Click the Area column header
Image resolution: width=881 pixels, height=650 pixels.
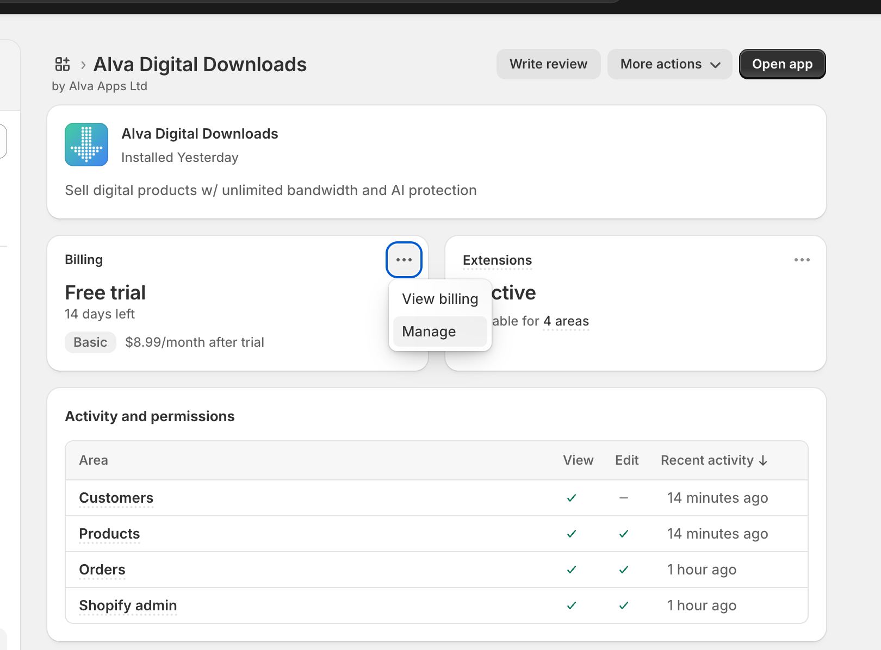click(x=94, y=460)
